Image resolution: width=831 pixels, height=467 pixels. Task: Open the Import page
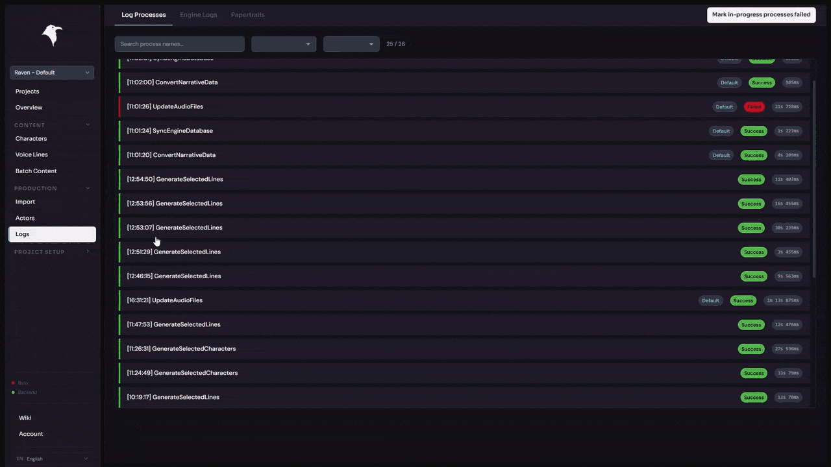coord(25,202)
